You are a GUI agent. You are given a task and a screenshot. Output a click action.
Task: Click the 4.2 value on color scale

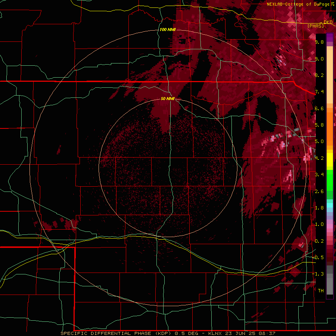pos(319,158)
